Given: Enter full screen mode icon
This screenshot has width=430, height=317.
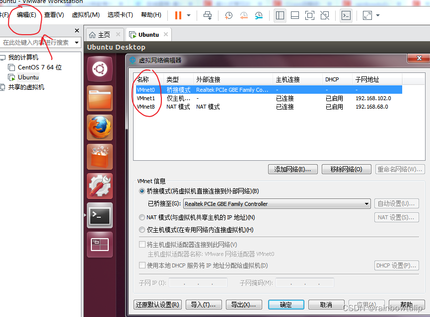Looking at the screenshot, I should click(310, 15).
